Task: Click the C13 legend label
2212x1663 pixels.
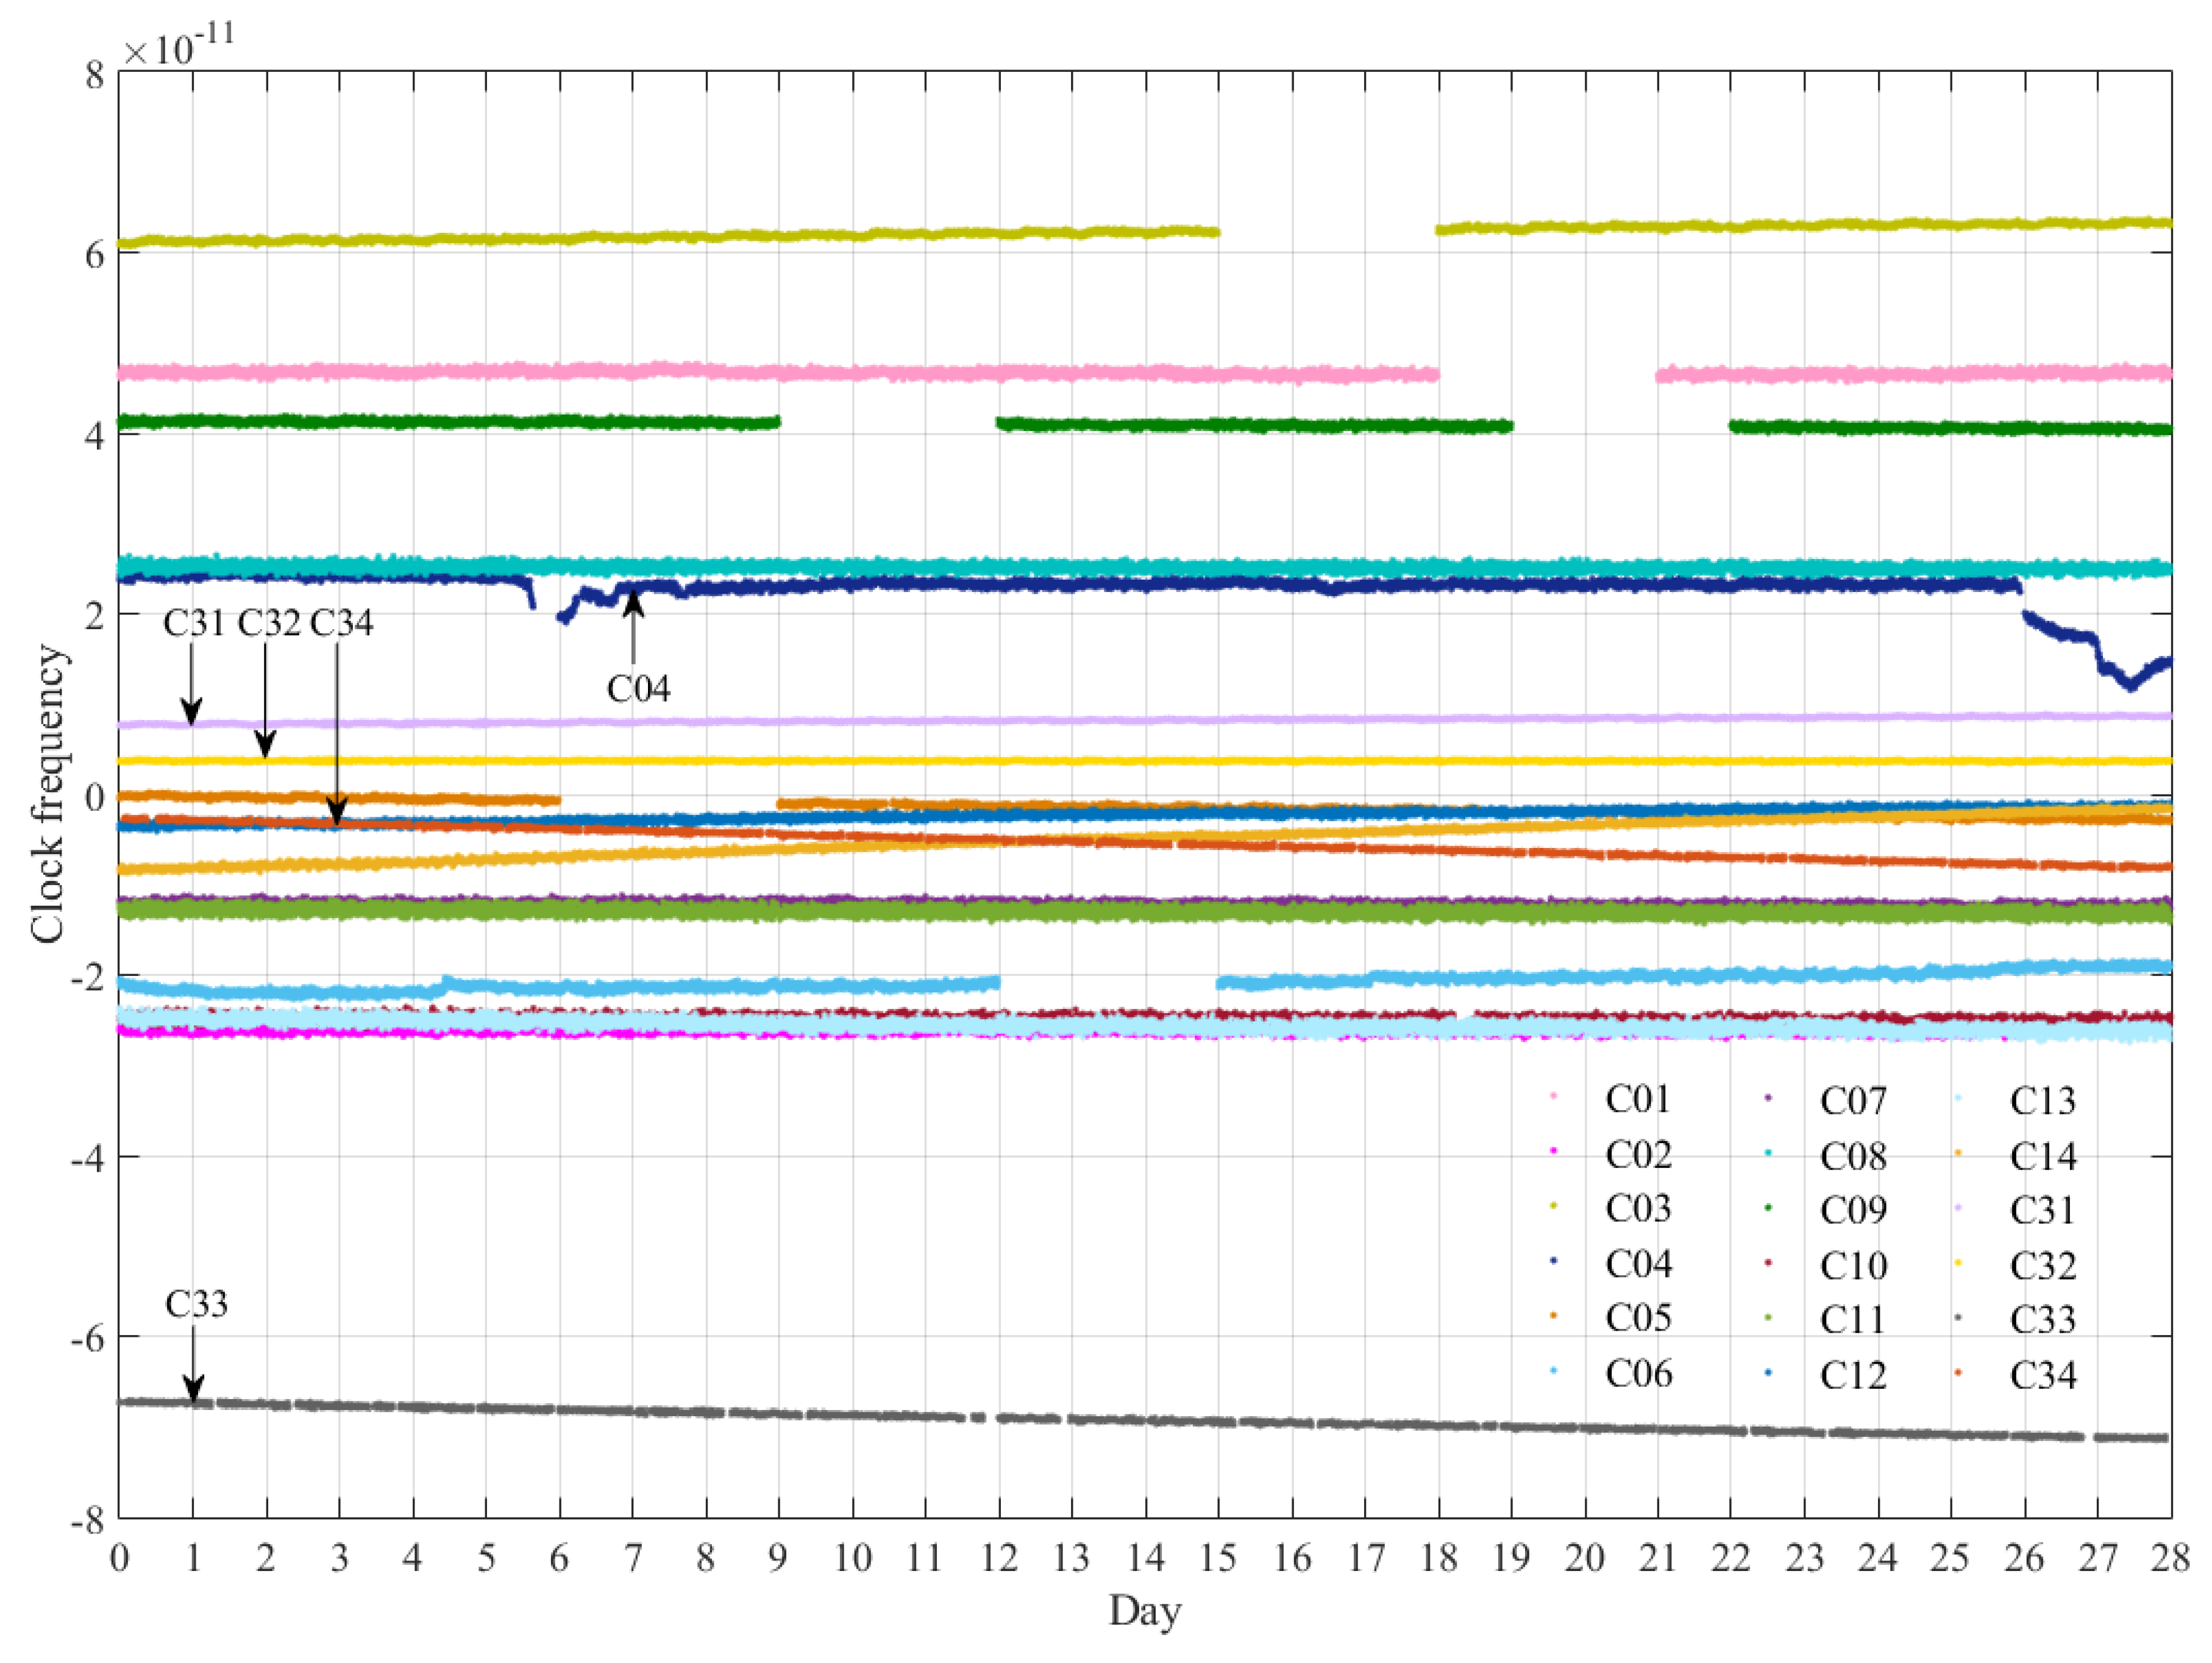Action: click(x=2043, y=1101)
